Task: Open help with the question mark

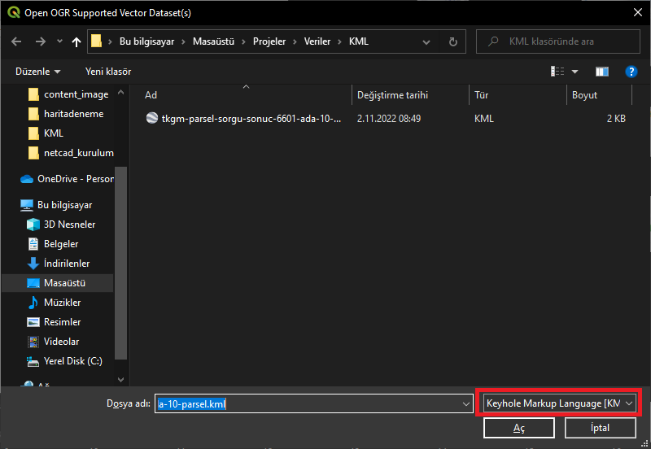Action: click(x=631, y=72)
